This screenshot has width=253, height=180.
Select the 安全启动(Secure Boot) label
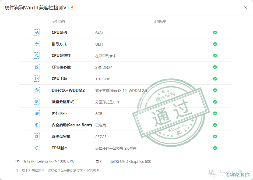72,125
